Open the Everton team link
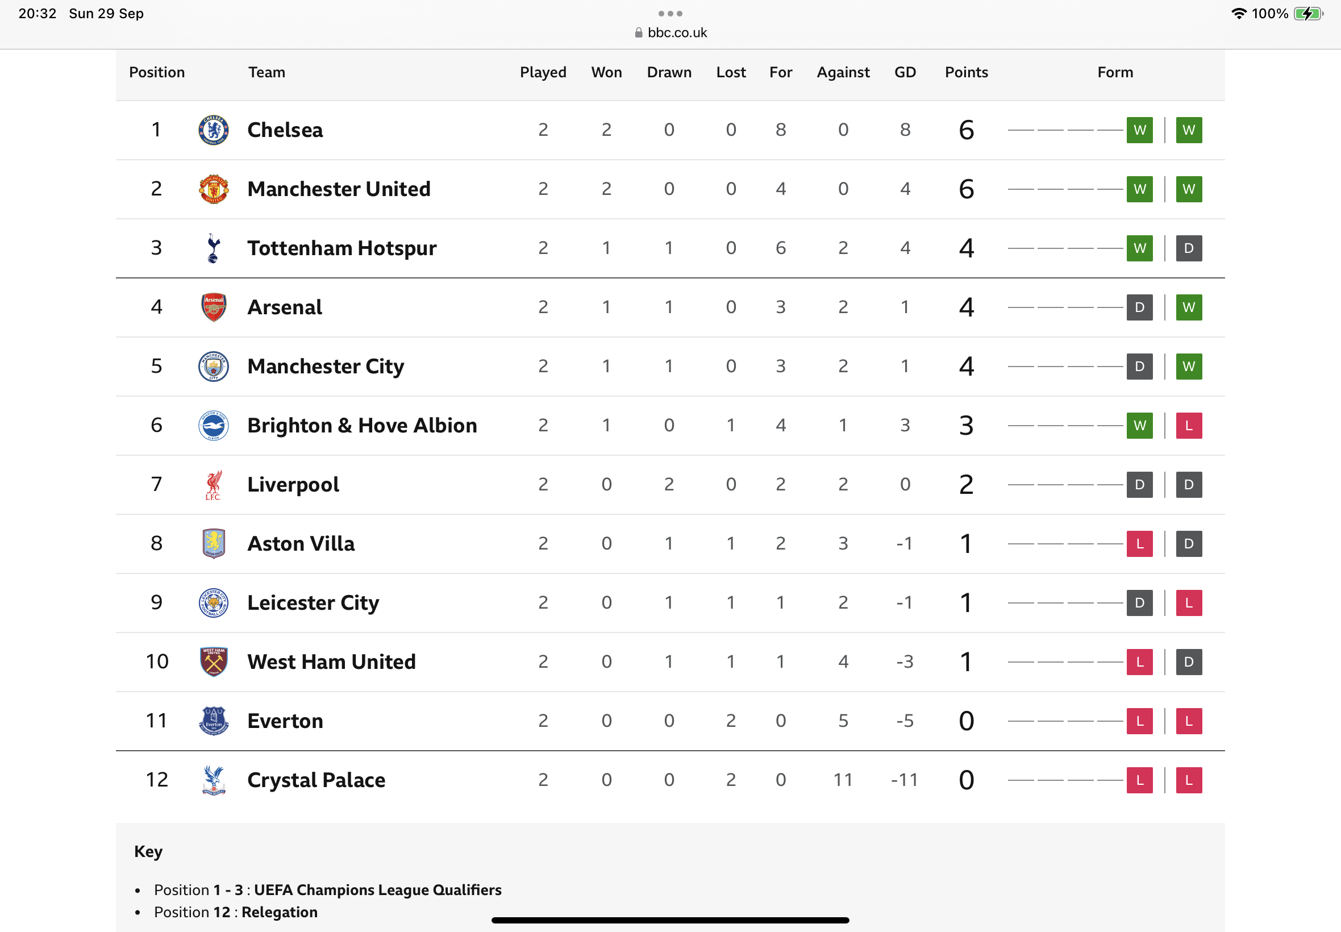The height and width of the screenshot is (932, 1341). point(285,721)
